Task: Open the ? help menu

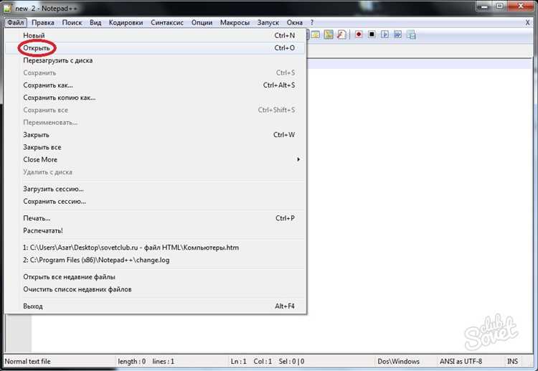Action: tap(312, 23)
